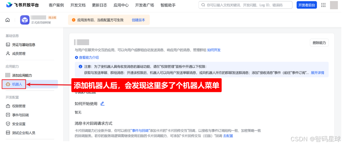Click the 开发配置 section heading
This screenshot has width=342, height=145.
click(x=12, y=97)
